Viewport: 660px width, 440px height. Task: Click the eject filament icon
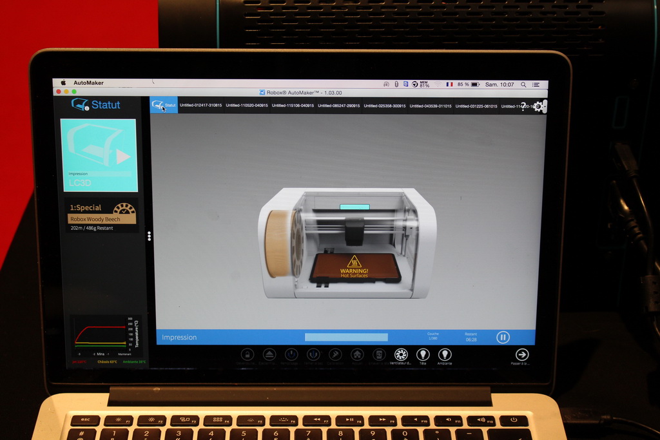coord(269,354)
